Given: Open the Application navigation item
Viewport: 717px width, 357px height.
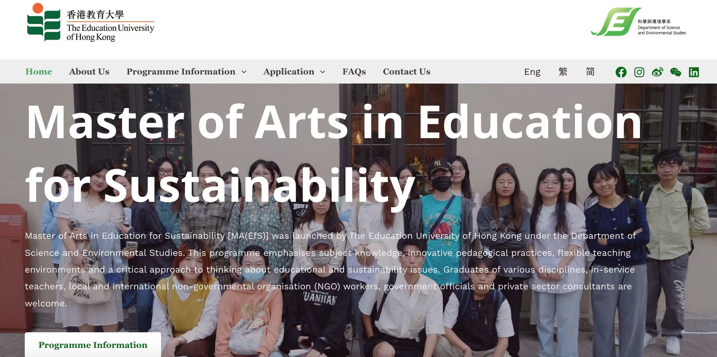Looking at the screenshot, I should point(289,72).
